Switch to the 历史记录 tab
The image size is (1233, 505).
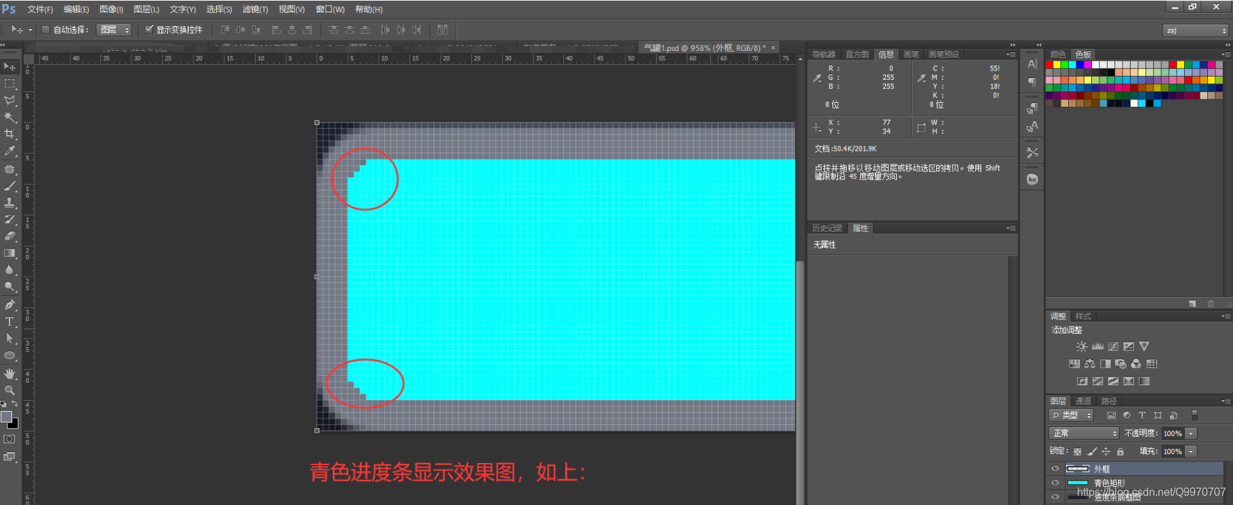tap(827, 228)
